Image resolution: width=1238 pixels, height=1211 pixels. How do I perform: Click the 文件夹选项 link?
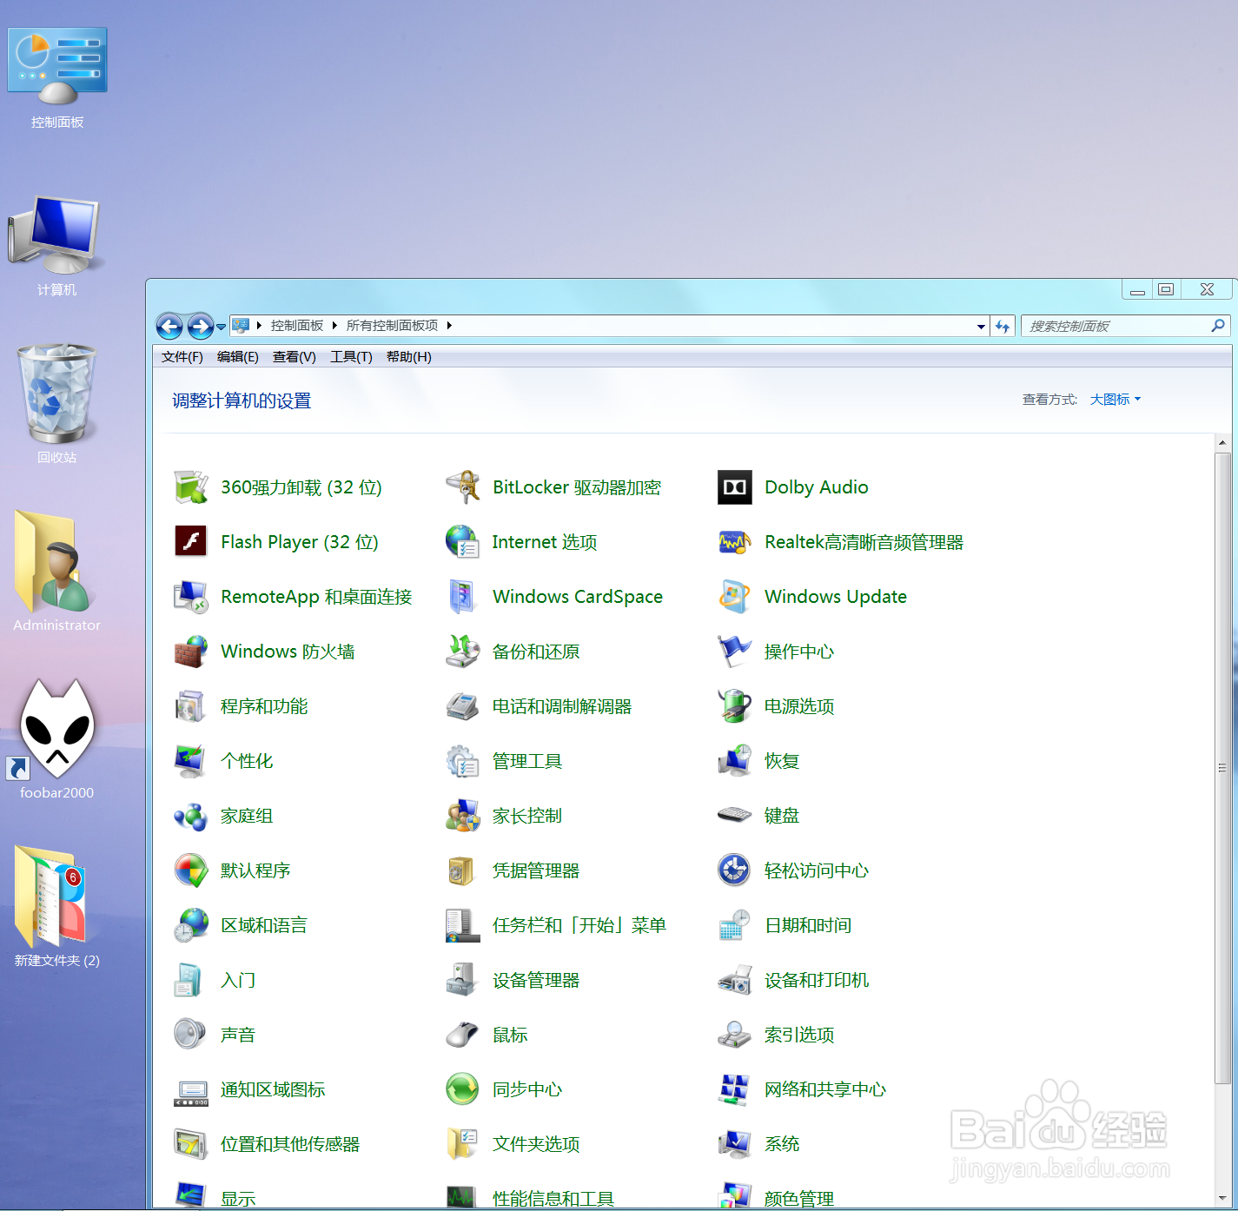point(536,1144)
